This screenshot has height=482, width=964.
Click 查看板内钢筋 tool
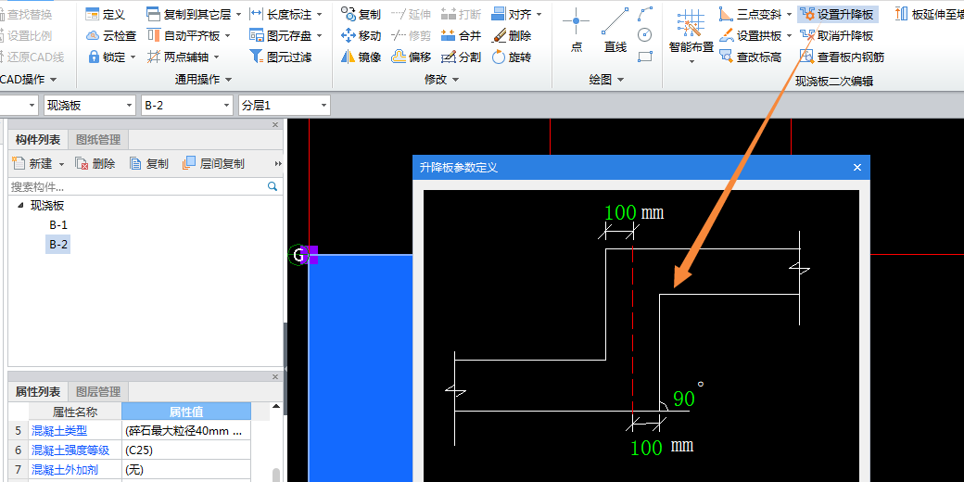[x=843, y=57]
